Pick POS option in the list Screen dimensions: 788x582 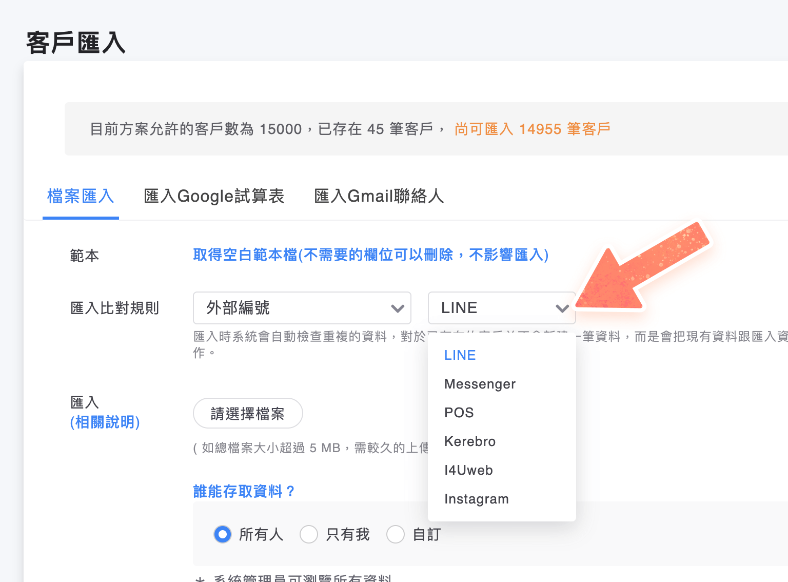tap(459, 413)
